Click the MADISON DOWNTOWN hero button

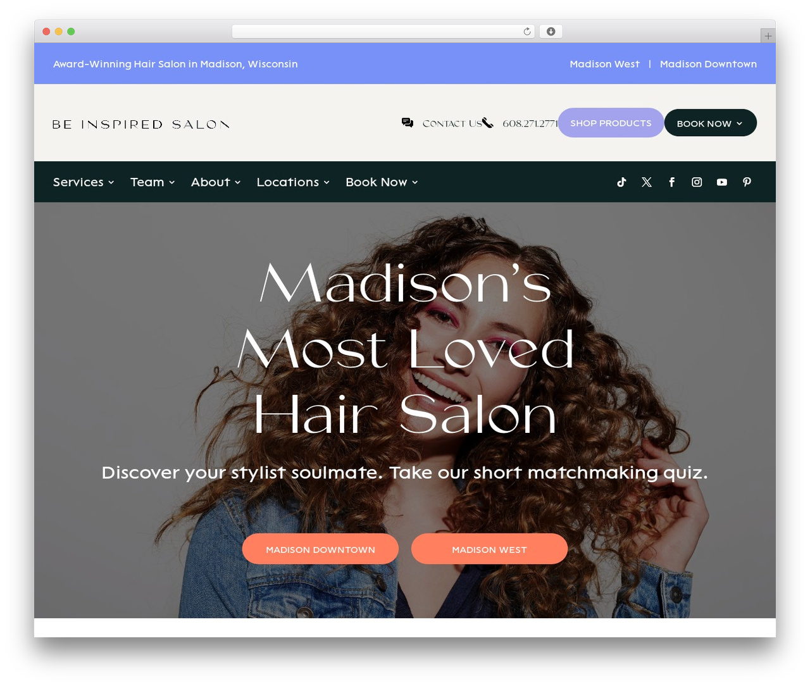tap(320, 549)
